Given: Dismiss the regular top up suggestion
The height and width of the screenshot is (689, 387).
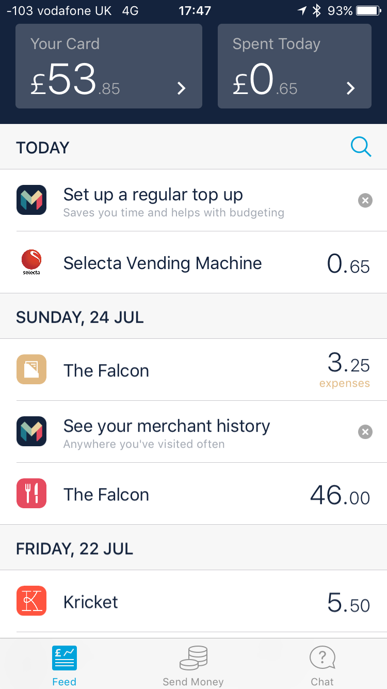Looking at the screenshot, I should click(x=365, y=200).
